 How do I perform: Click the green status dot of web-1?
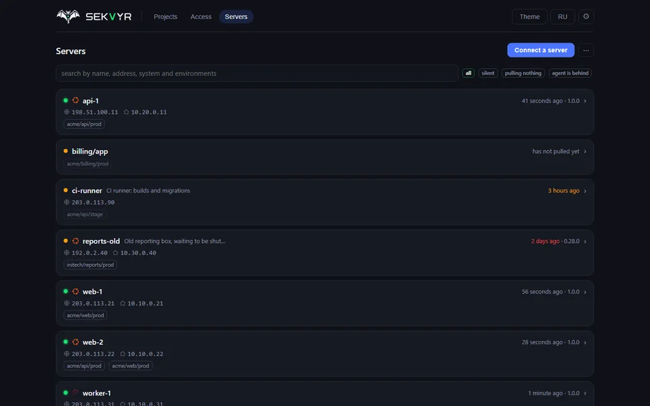66,291
